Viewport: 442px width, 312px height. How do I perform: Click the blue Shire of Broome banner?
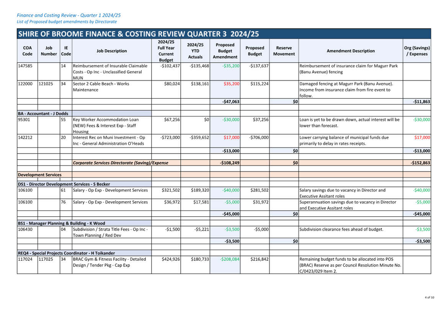224,34
